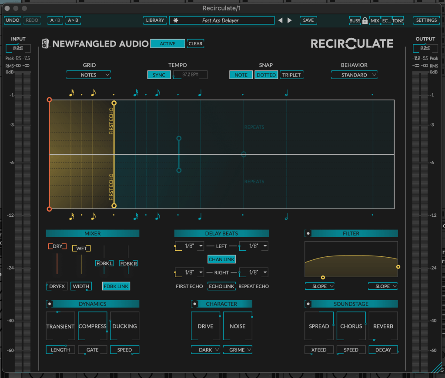Toggle the Filter section power icon
Image resolution: width=445 pixels, height=378 pixels.
[308, 233]
